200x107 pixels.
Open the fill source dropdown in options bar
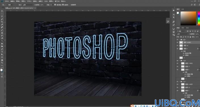point(10,5)
